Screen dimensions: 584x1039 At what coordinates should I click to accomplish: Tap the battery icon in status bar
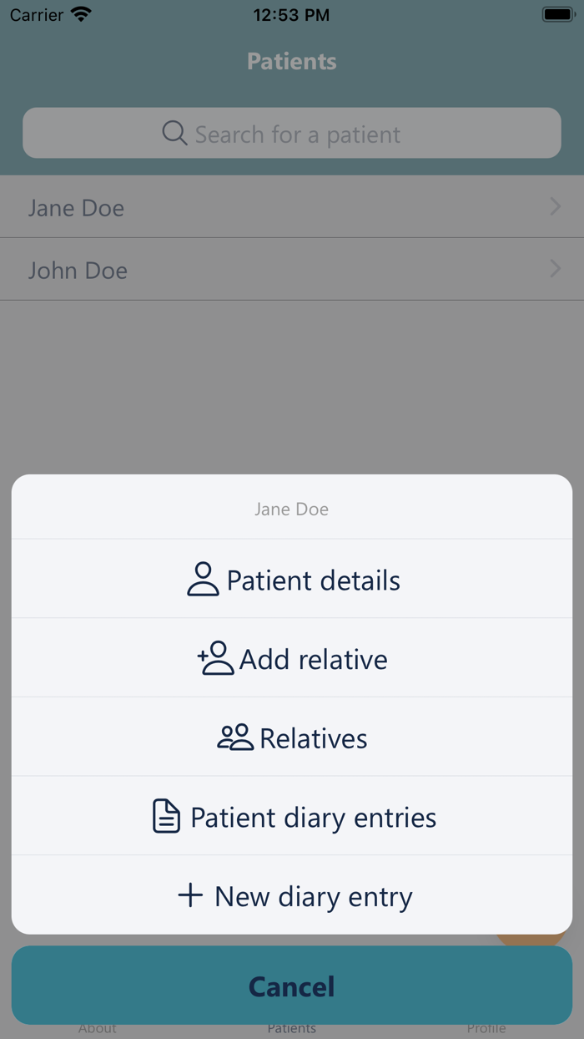click(557, 15)
